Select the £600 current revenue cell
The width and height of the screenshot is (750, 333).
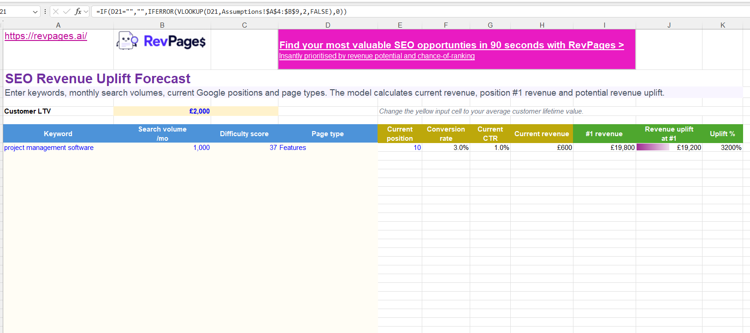(542, 148)
